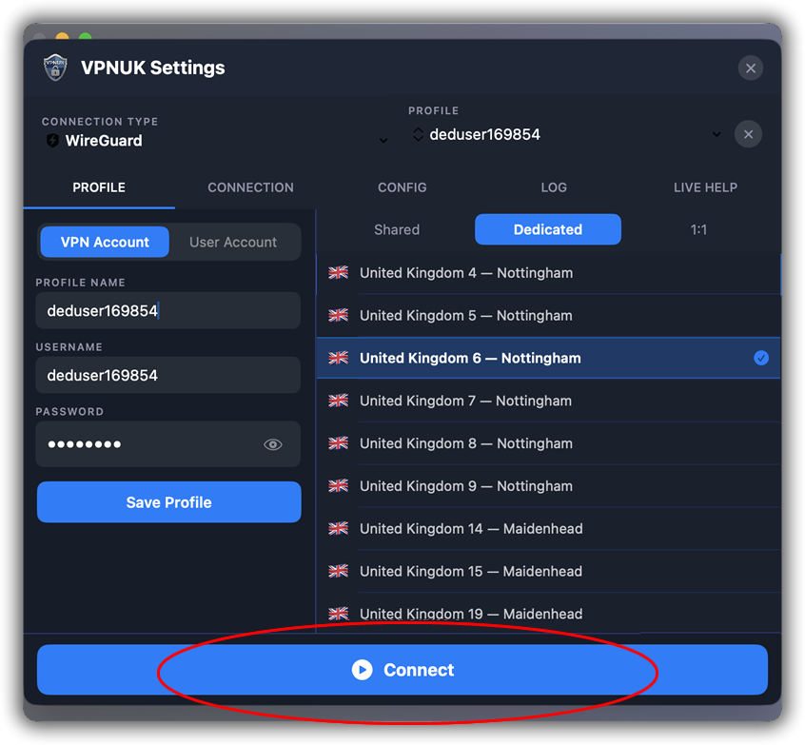Click the WireGuard shield icon
Screen dimensions: 805x745
(52, 140)
